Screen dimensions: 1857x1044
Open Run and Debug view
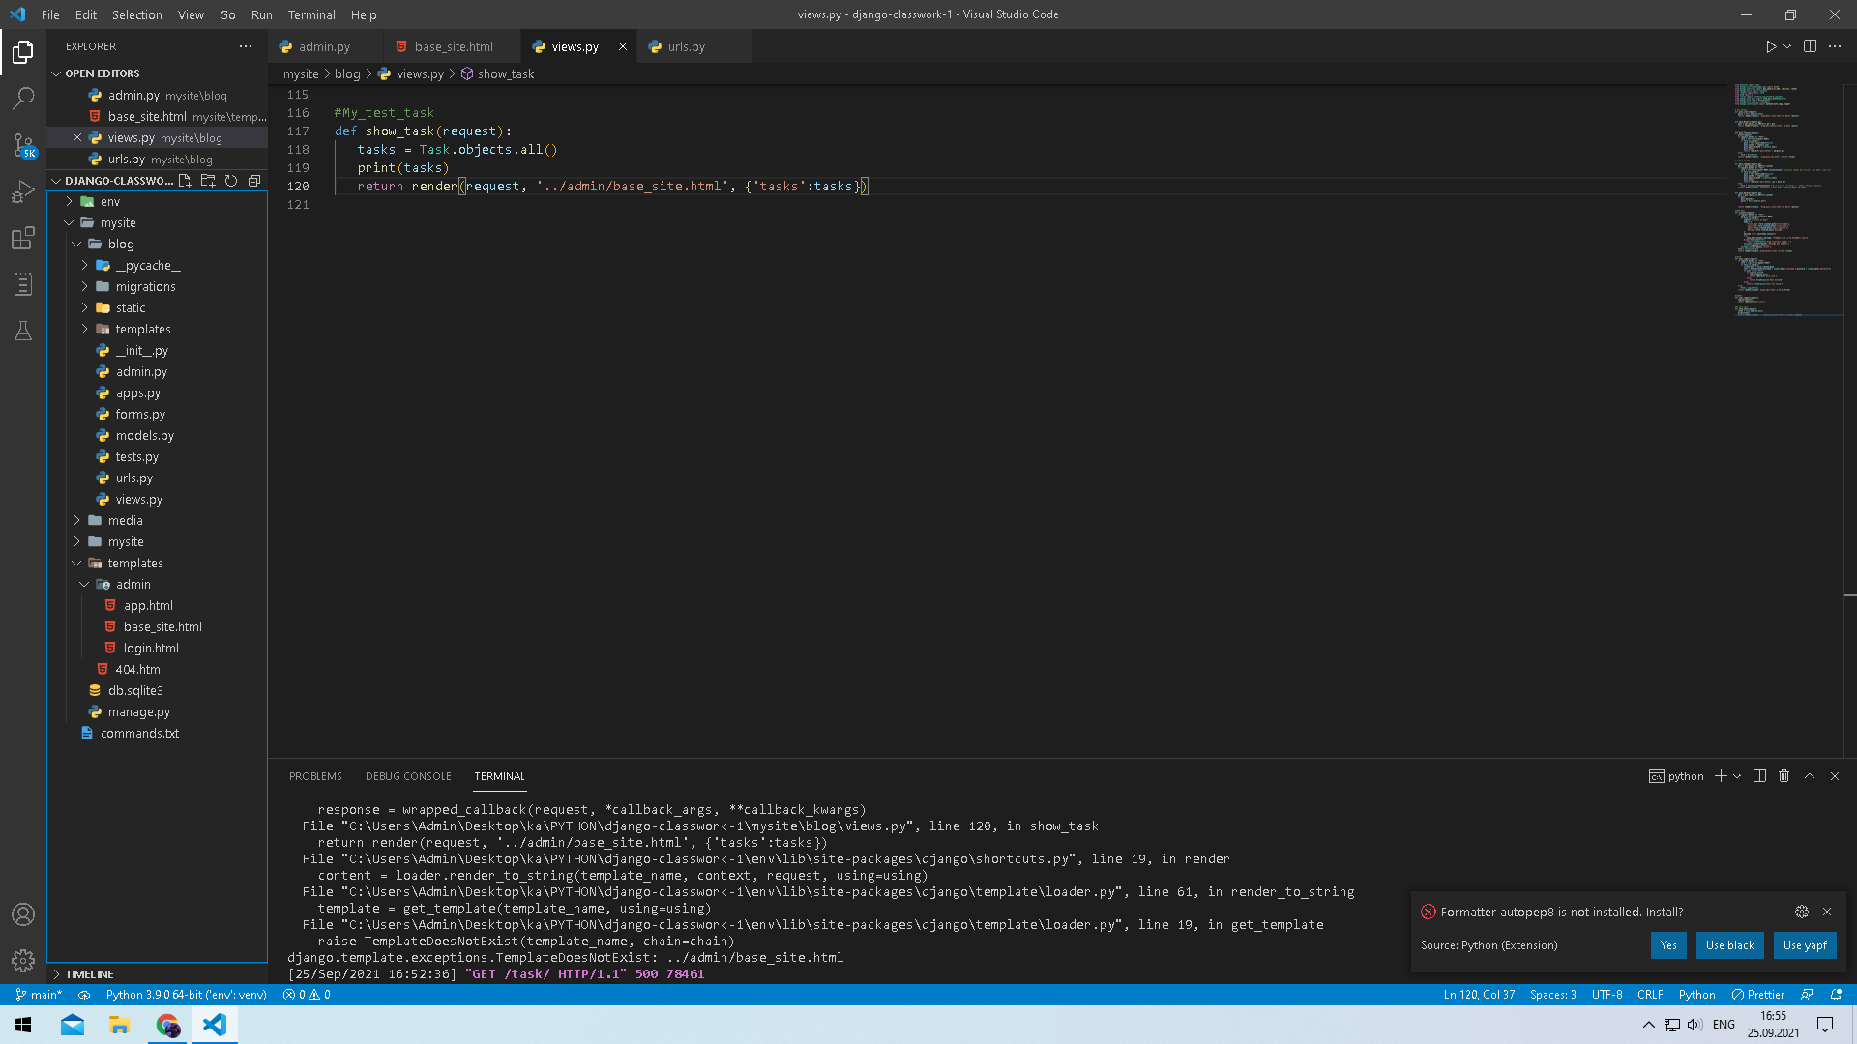click(x=23, y=191)
